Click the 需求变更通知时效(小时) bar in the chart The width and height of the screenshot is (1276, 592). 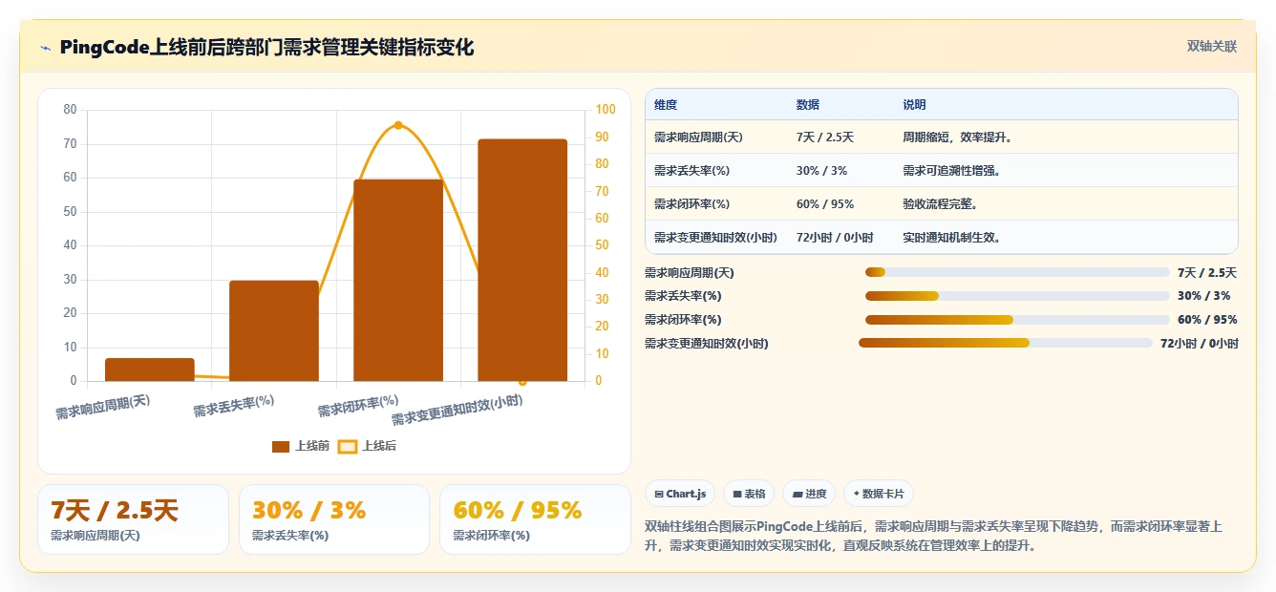pos(522,260)
